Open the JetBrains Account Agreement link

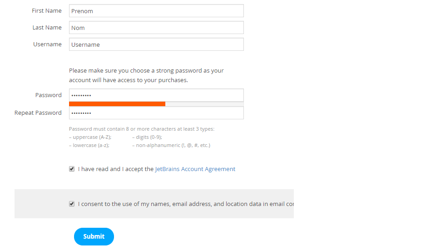195,169
